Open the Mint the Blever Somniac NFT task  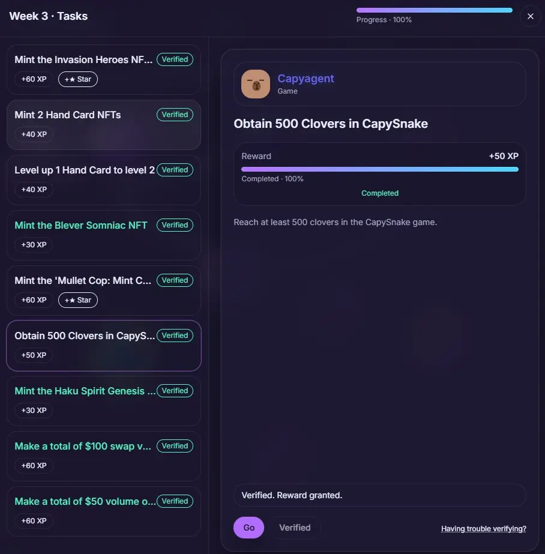[x=104, y=235]
